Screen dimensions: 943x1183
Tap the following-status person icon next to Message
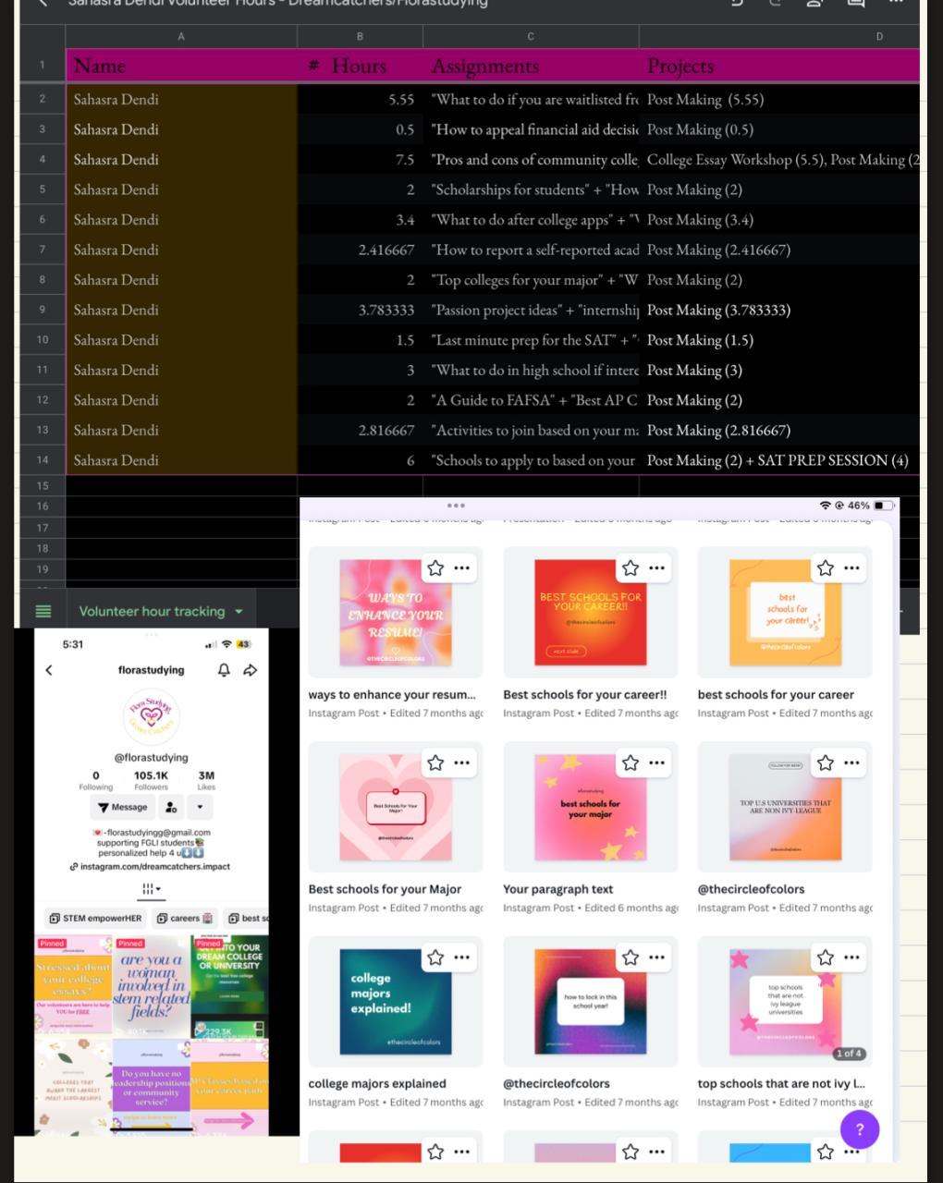[171, 807]
